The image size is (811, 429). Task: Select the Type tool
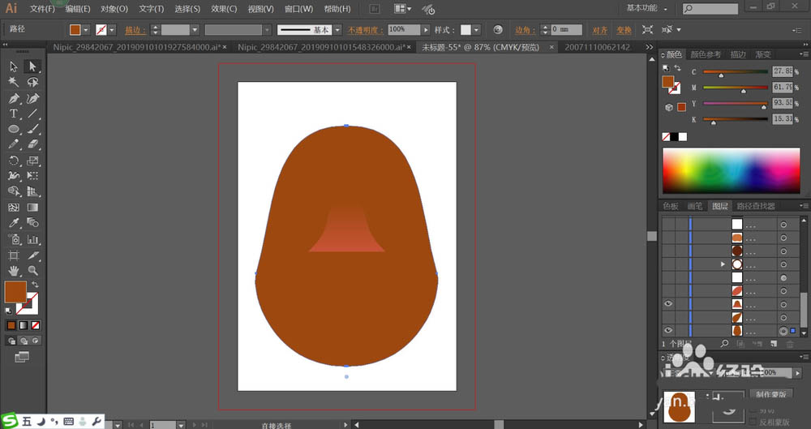14,114
